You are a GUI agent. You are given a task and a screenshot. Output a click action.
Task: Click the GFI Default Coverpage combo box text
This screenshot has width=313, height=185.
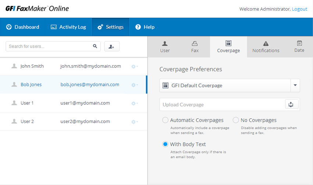click(197, 85)
